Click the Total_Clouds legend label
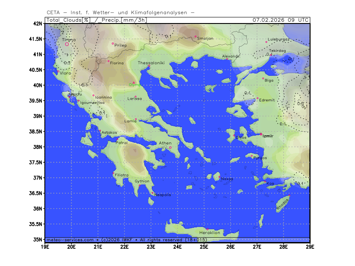Image resolution: width=355 pixels, height=266 pixels. pos(63,20)
